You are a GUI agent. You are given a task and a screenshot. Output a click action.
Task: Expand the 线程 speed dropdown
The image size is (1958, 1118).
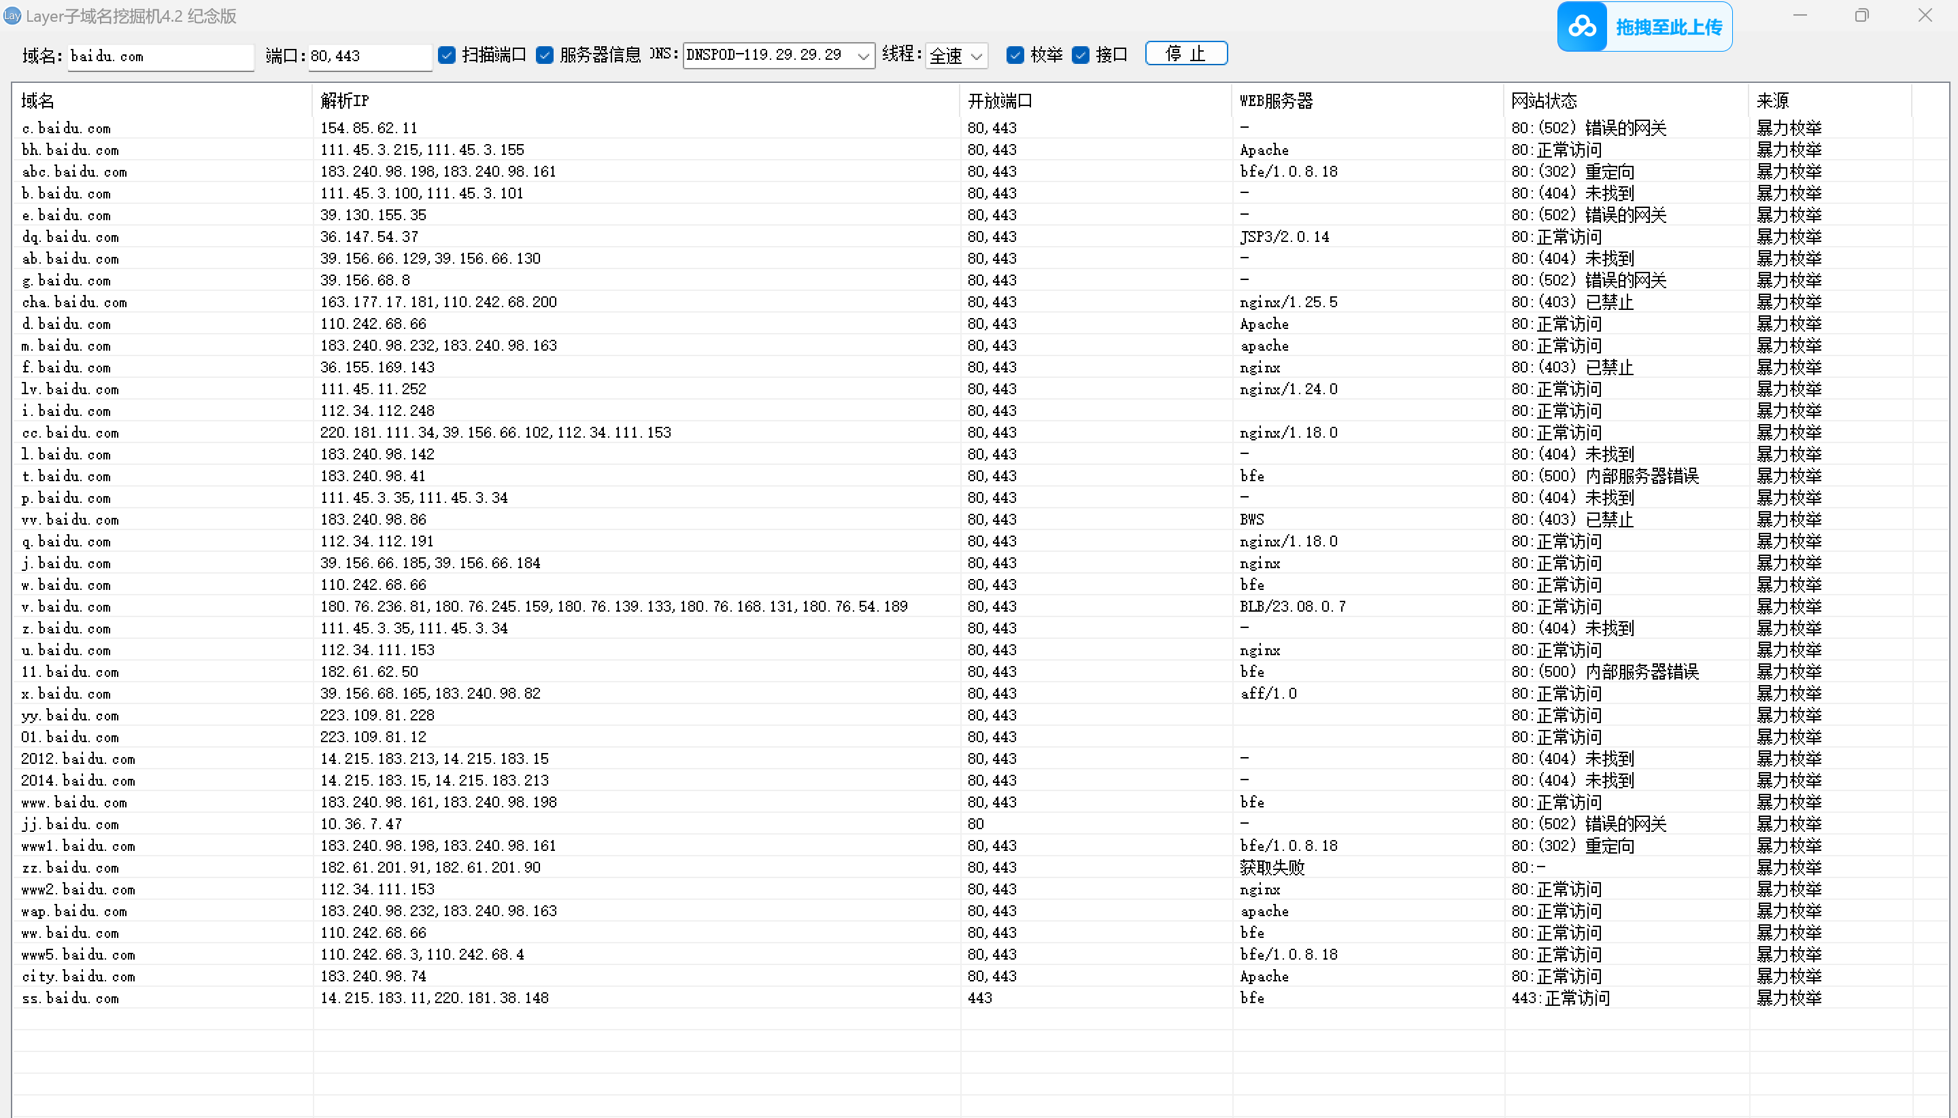(975, 55)
